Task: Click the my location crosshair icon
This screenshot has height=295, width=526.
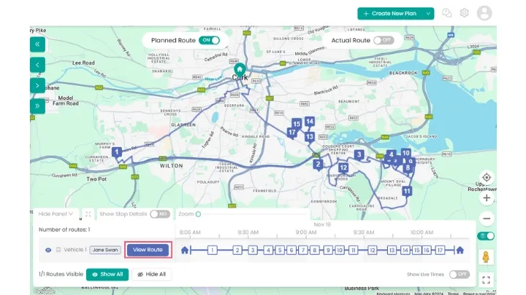Action: click(487, 178)
